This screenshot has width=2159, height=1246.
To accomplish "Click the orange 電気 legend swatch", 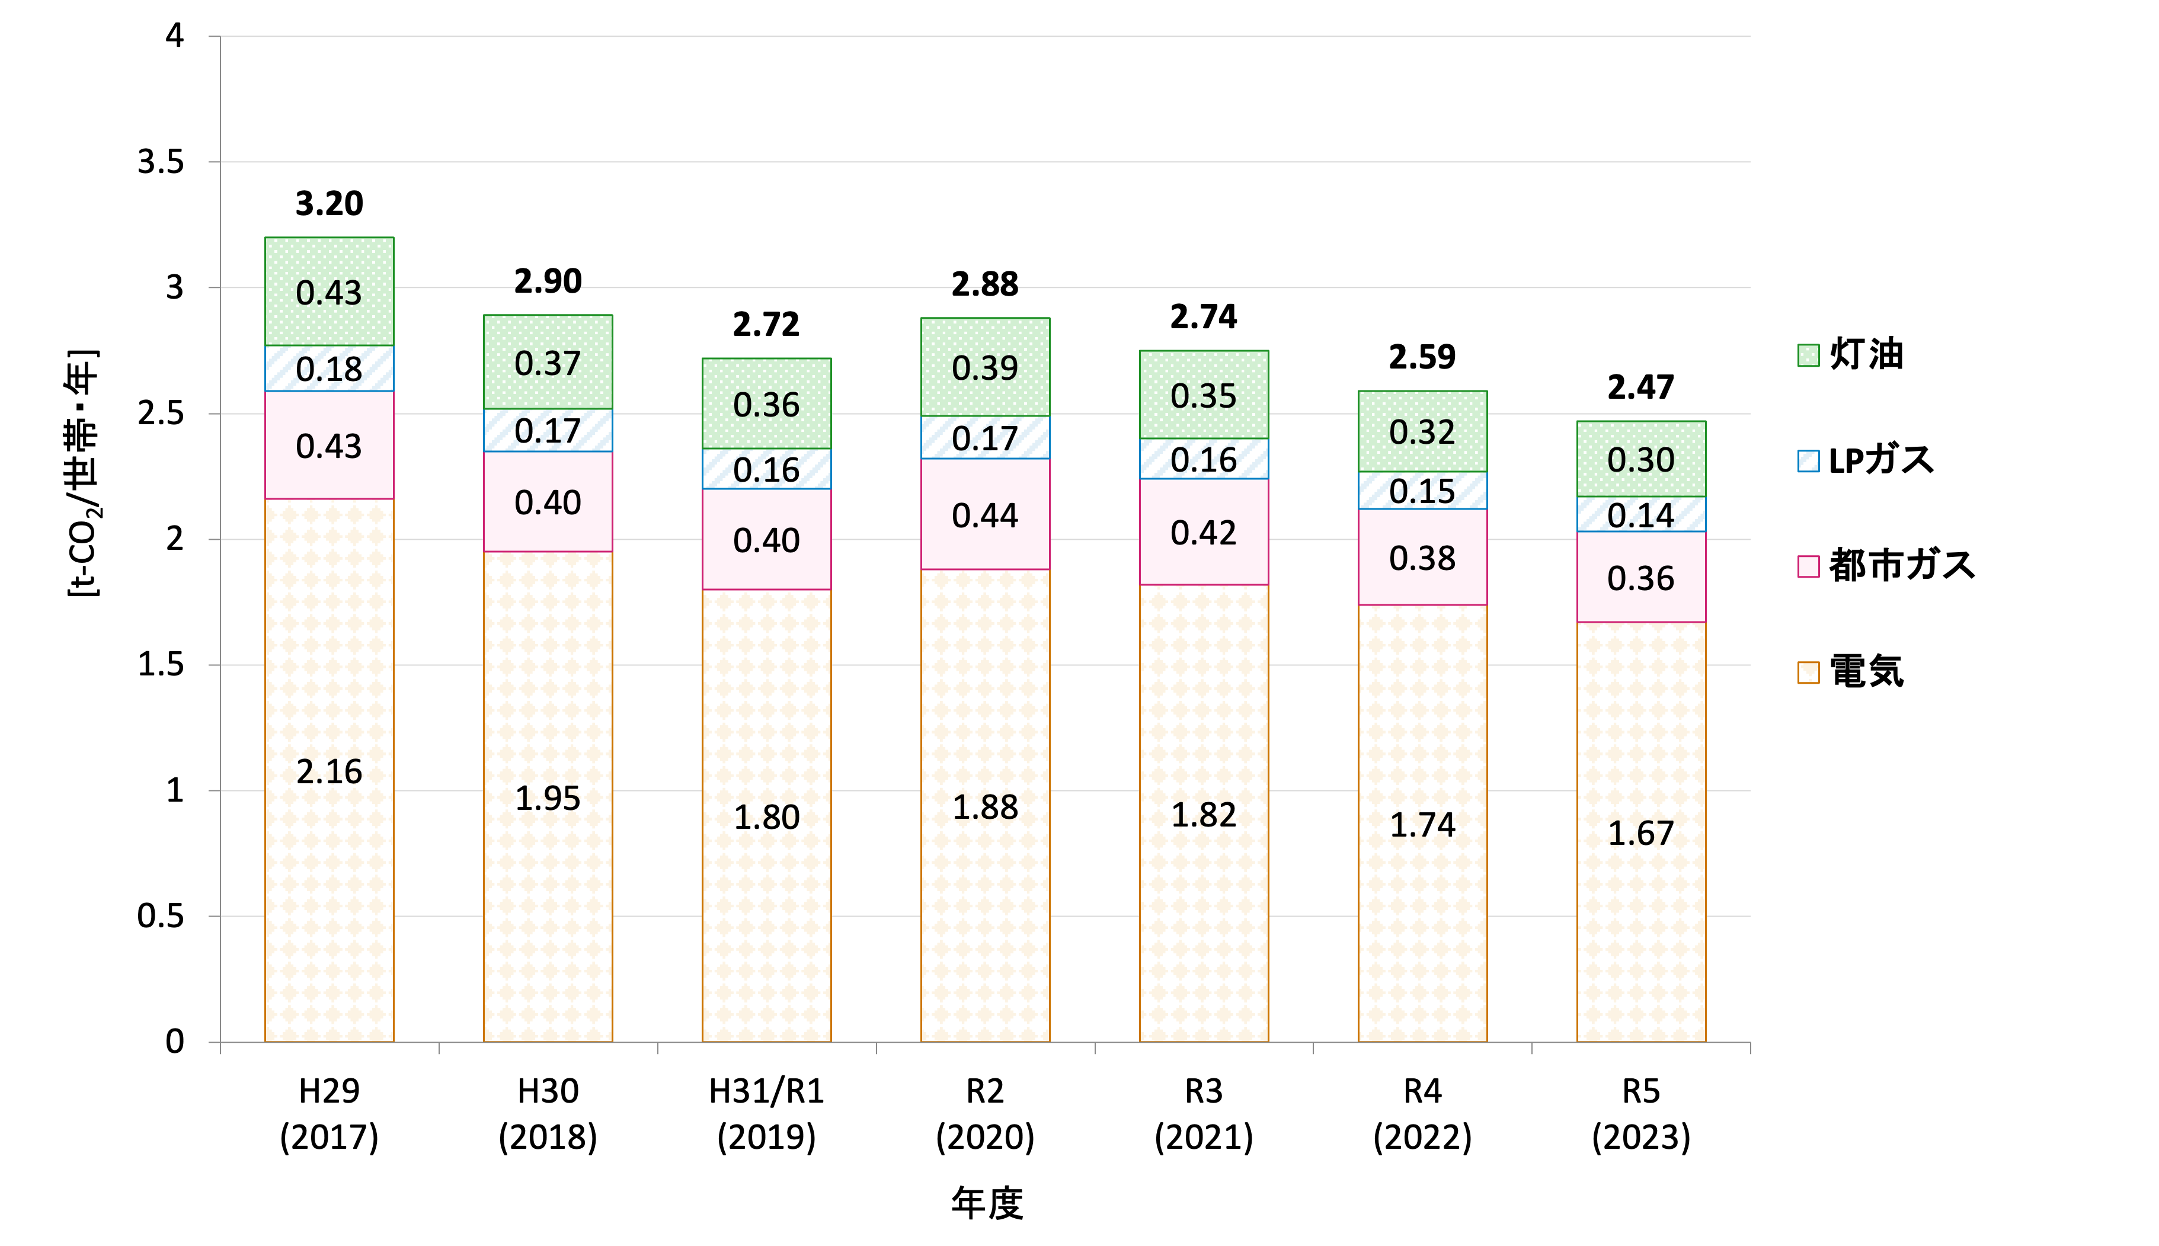I will (x=1808, y=672).
